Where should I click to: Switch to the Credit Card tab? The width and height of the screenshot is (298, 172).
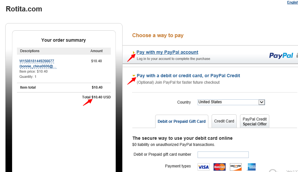224,121
